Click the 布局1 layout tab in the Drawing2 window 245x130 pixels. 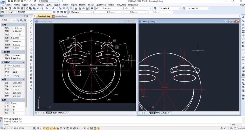55,113
